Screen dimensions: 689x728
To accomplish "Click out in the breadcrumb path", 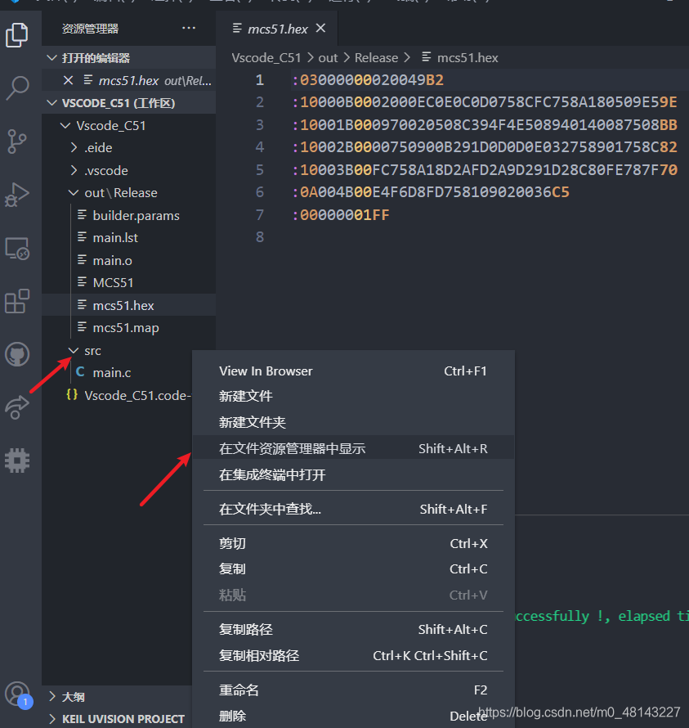I will coord(328,57).
